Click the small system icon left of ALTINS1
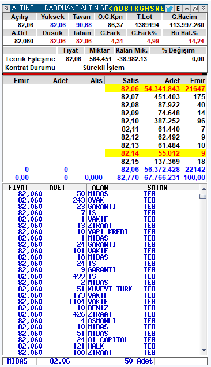This screenshot has height=367, width=211. point(6,9)
